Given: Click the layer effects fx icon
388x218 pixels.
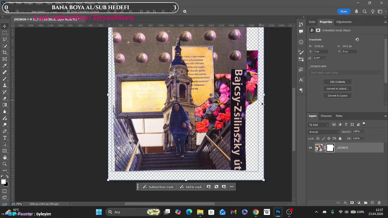Looking at the screenshot, I should tap(345, 203).
